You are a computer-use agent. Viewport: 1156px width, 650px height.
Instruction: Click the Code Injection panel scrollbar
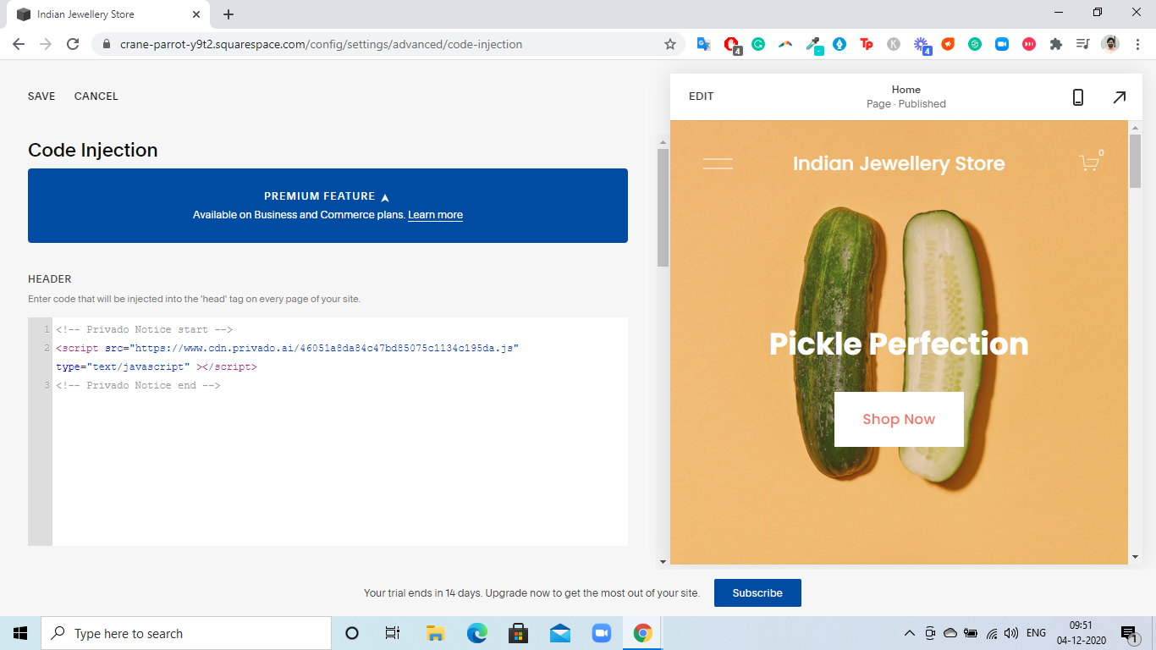pyautogui.click(x=663, y=207)
